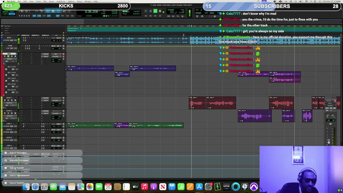Click the timeline playhead marker in ruler
343x193 pixels.
click(x=191, y=26)
